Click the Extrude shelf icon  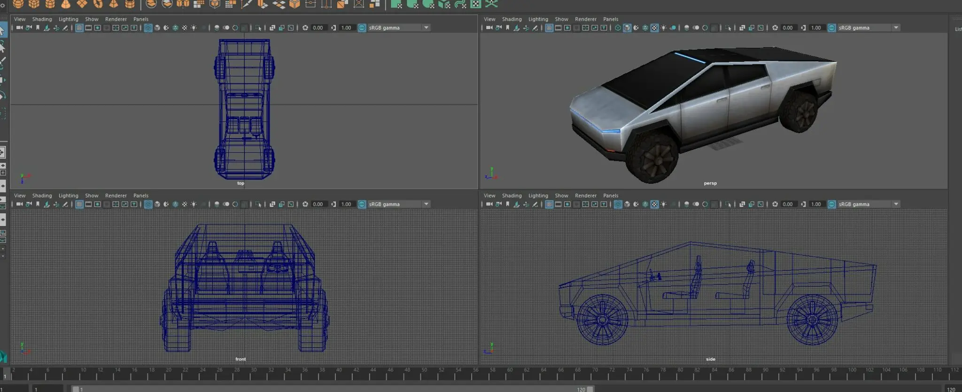click(x=262, y=4)
